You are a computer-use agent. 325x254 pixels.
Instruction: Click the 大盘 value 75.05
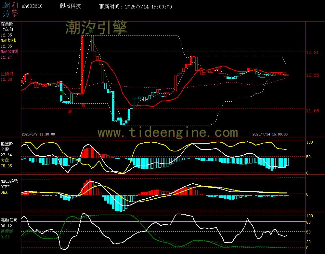pyautogui.click(x=6, y=166)
